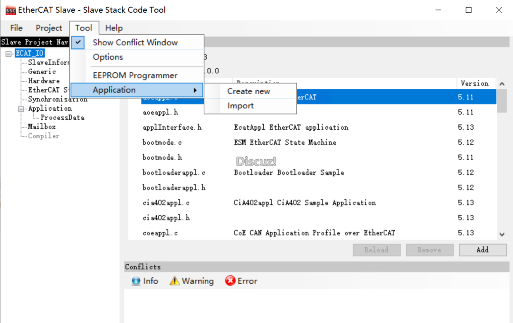The width and height of the screenshot is (513, 323).
Task: Collapse the ECAT_IO tree root node
Action: coord(9,54)
